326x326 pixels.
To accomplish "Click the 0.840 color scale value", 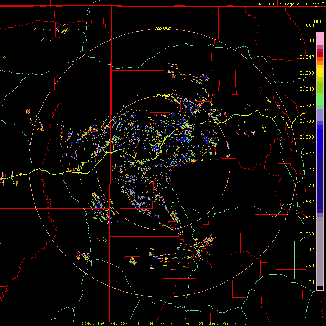I will [307, 89].
